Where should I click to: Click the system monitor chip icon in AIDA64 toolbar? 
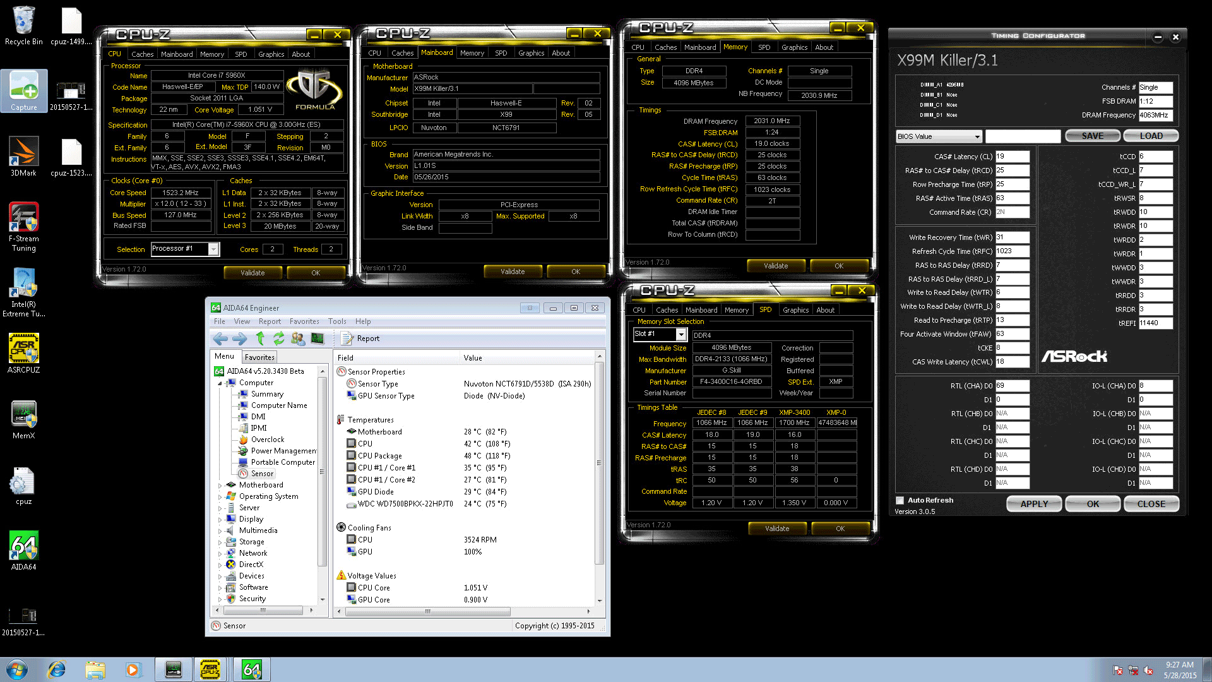point(318,338)
